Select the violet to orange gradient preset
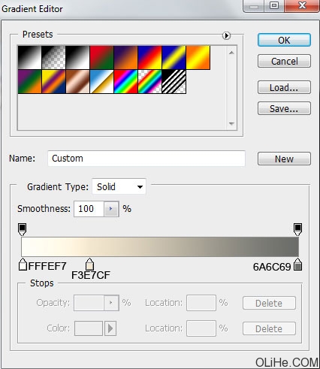The image size is (320, 369). 125,57
